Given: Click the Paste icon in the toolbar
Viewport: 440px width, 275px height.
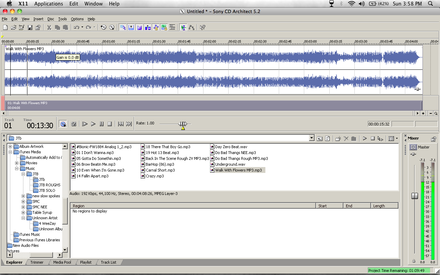Looking at the screenshot, I should (x=65, y=27).
